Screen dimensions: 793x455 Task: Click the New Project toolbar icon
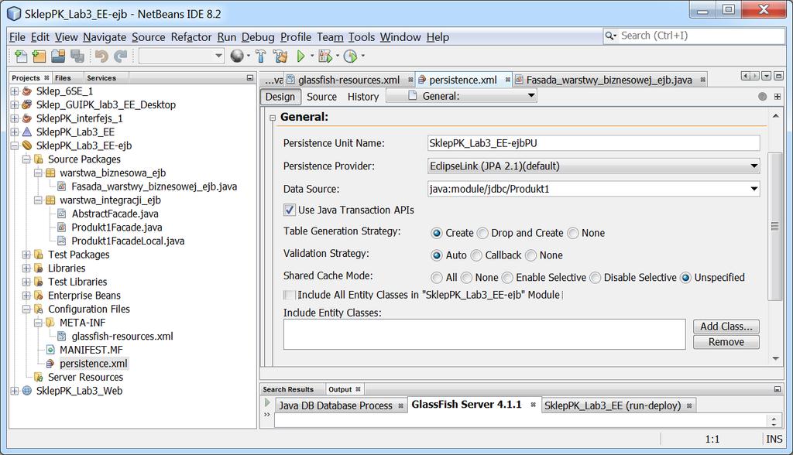pyautogui.click(x=39, y=56)
